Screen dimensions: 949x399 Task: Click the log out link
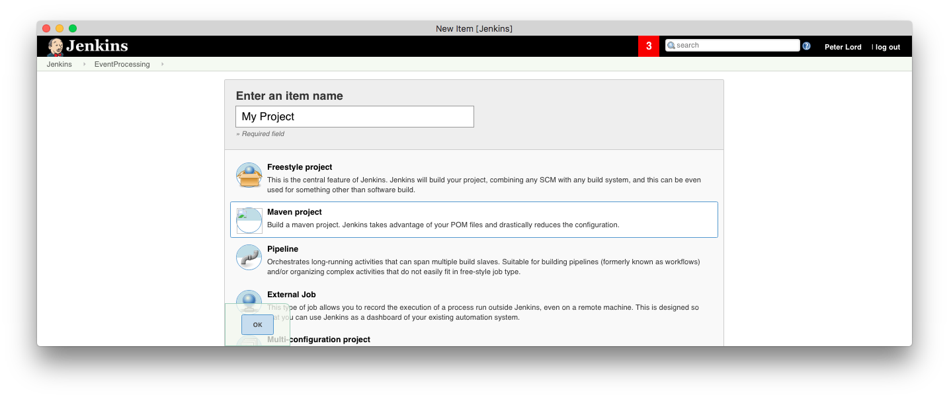888,47
